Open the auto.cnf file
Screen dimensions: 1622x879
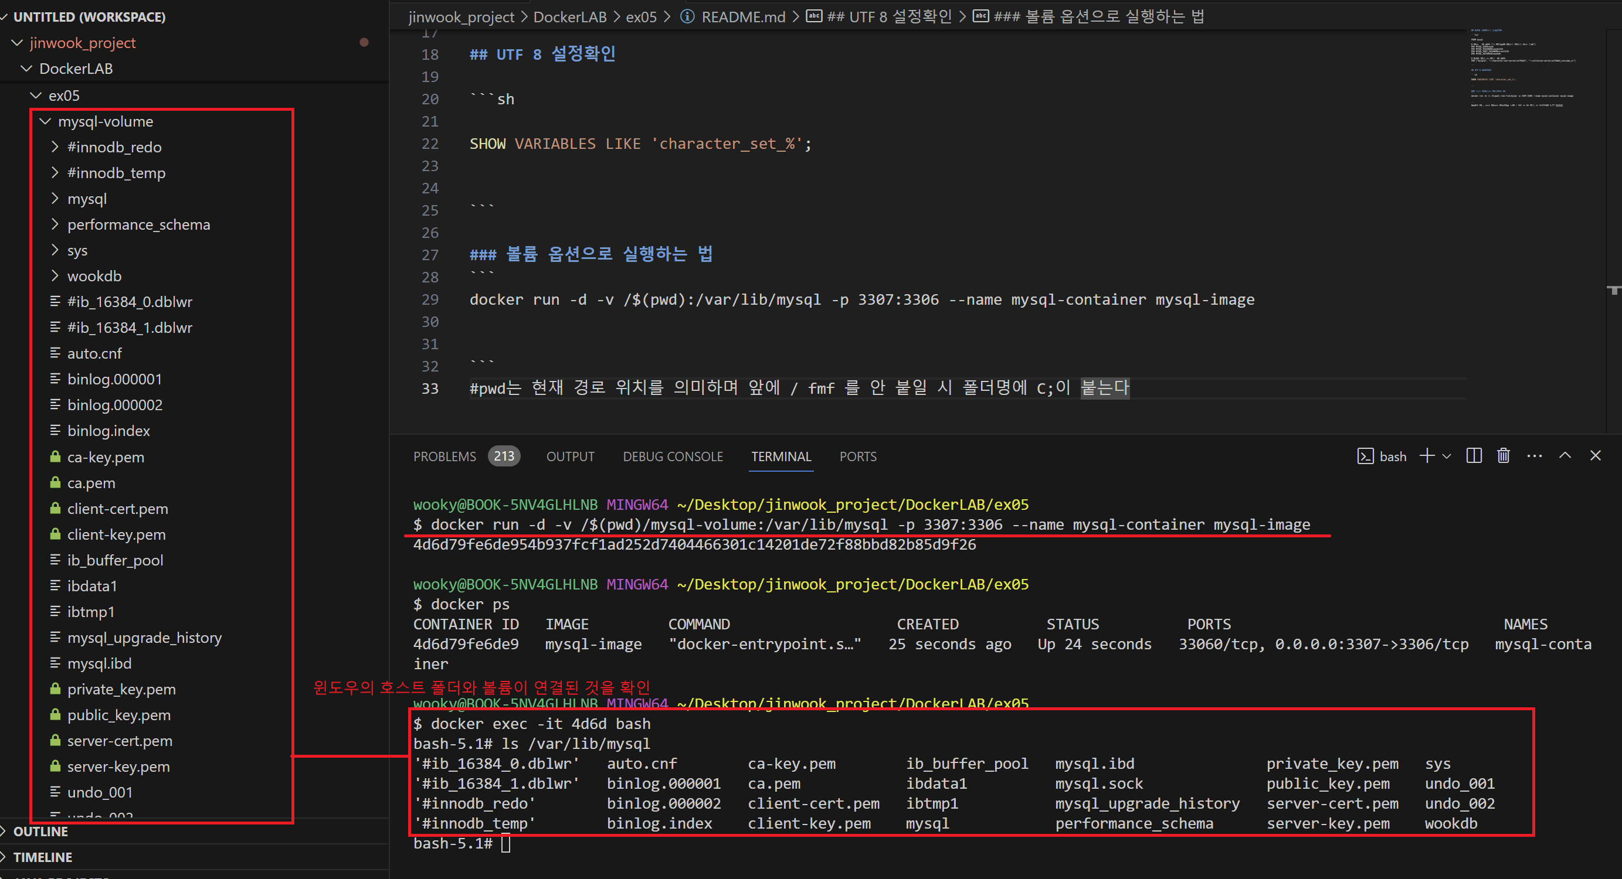pyautogui.click(x=94, y=353)
